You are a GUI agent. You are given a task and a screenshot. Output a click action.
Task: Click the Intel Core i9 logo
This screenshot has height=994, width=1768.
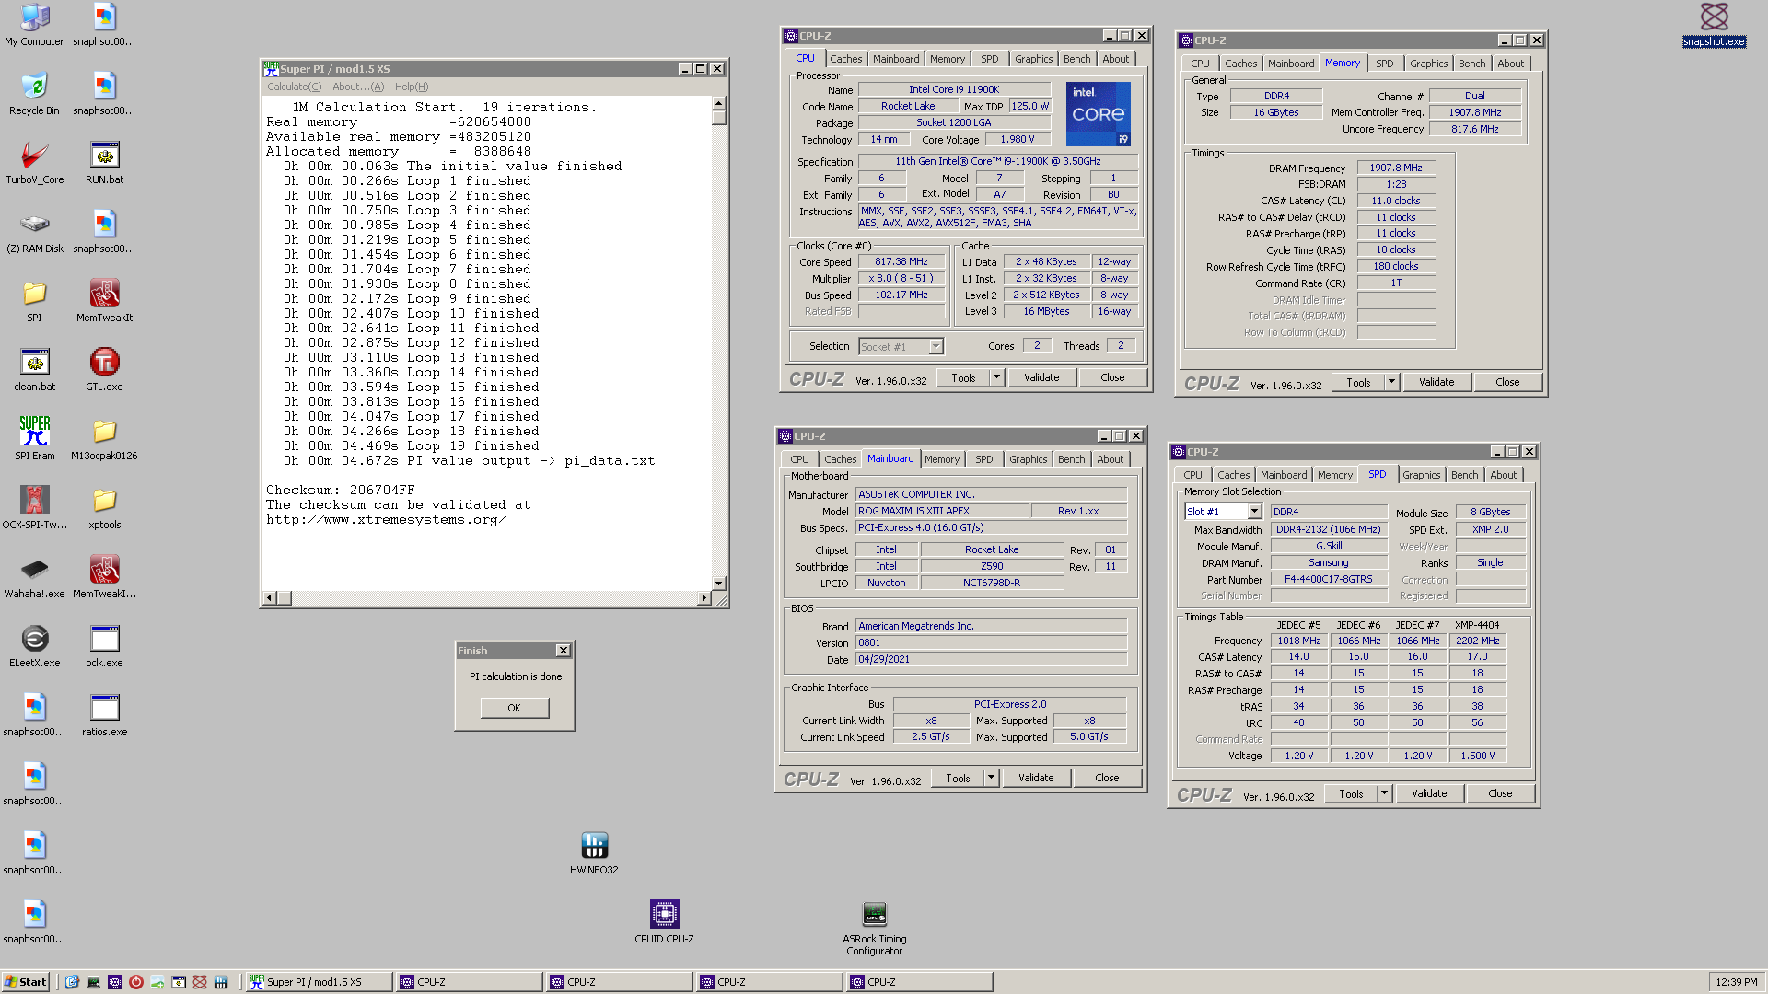pyautogui.click(x=1098, y=114)
